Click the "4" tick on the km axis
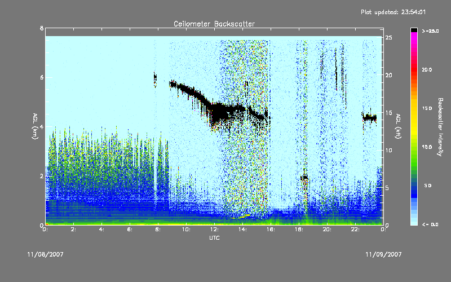Image resolution: width=451 pixels, height=282 pixels. [42, 126]
